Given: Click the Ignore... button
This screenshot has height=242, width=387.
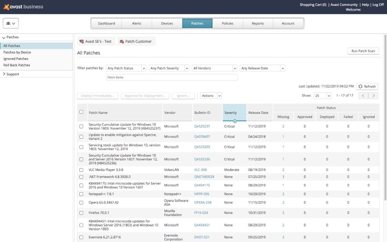Looking at the screenshot, I should coord(183,96).
